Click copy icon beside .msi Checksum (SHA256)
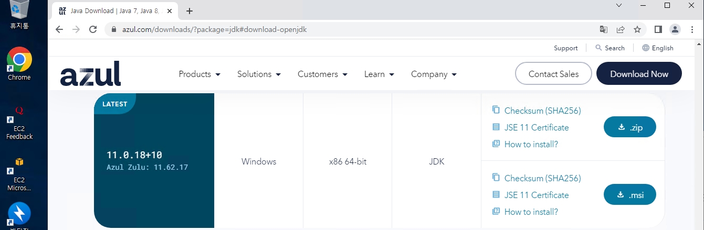 tap(496, 178)
